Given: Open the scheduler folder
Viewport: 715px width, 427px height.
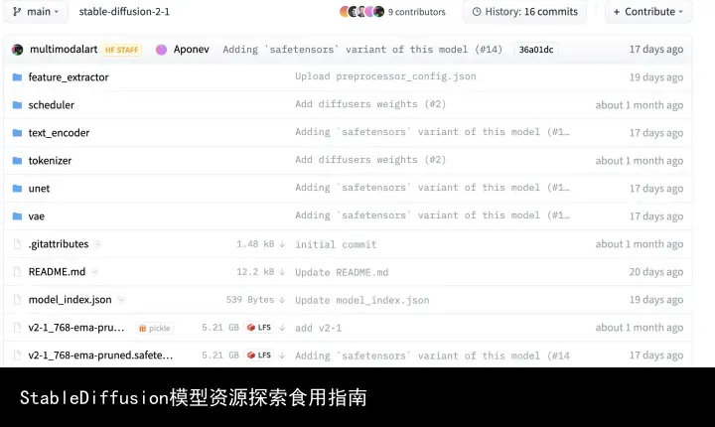Looking at the screenshot, I should coord(51,105).
